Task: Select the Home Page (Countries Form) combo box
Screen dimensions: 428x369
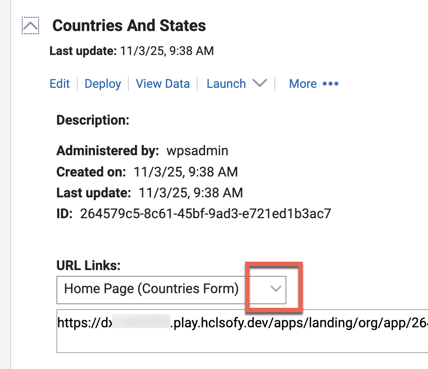Action: coord(151,289)
